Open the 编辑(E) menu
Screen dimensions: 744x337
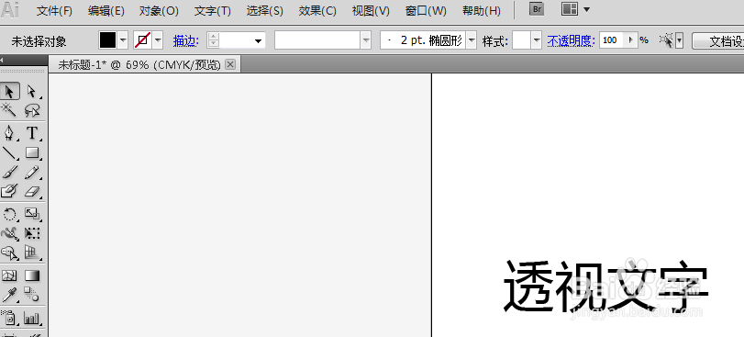tap(106, 10)
